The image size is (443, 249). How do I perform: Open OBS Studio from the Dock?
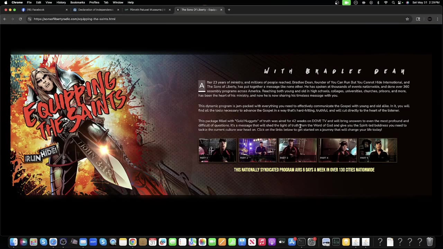click(63, 242)
